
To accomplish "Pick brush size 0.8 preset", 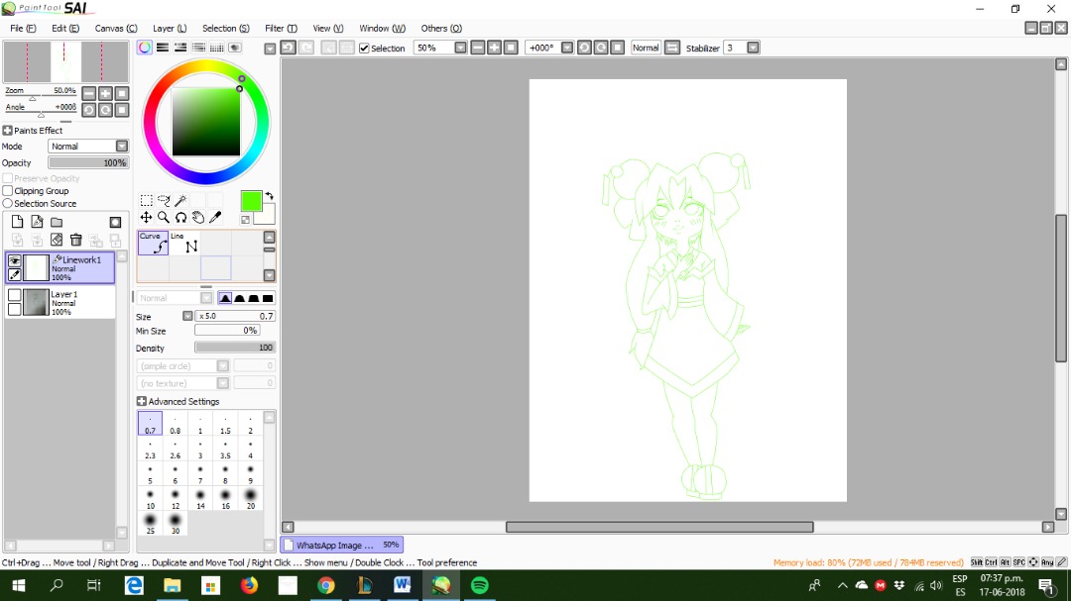I will [176, 424].
